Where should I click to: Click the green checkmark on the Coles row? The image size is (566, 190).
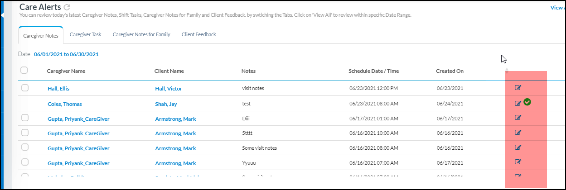[x=527, y=102]
